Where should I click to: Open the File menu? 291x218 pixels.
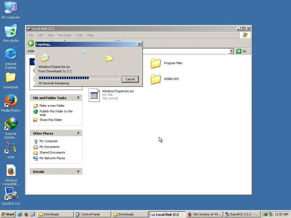click(31, 35)
